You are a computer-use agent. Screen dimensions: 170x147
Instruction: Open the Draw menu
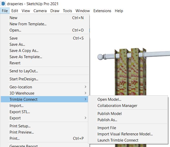[55, 11]
